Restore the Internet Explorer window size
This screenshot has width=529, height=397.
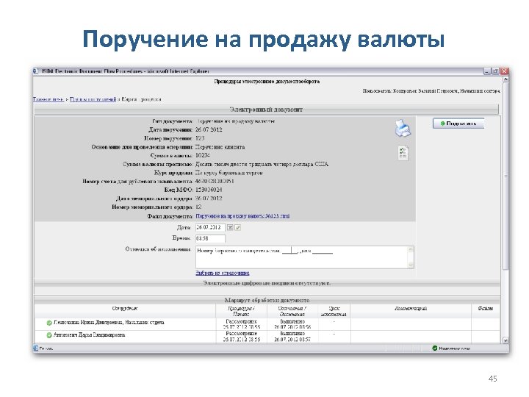(495, 71)
